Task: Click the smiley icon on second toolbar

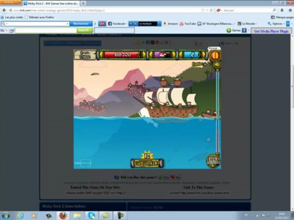Action: click(x=12, y=30)
